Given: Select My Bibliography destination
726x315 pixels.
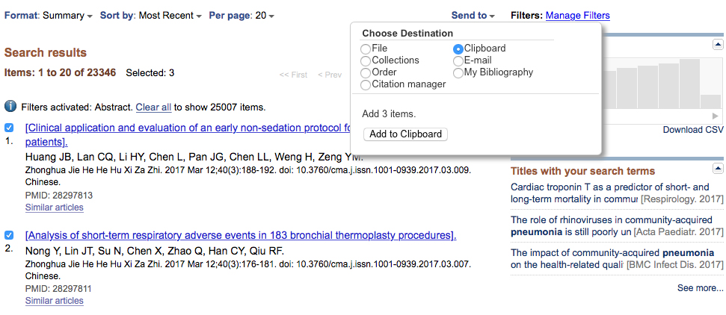Looking at the screenshot, I should (458, 72).
